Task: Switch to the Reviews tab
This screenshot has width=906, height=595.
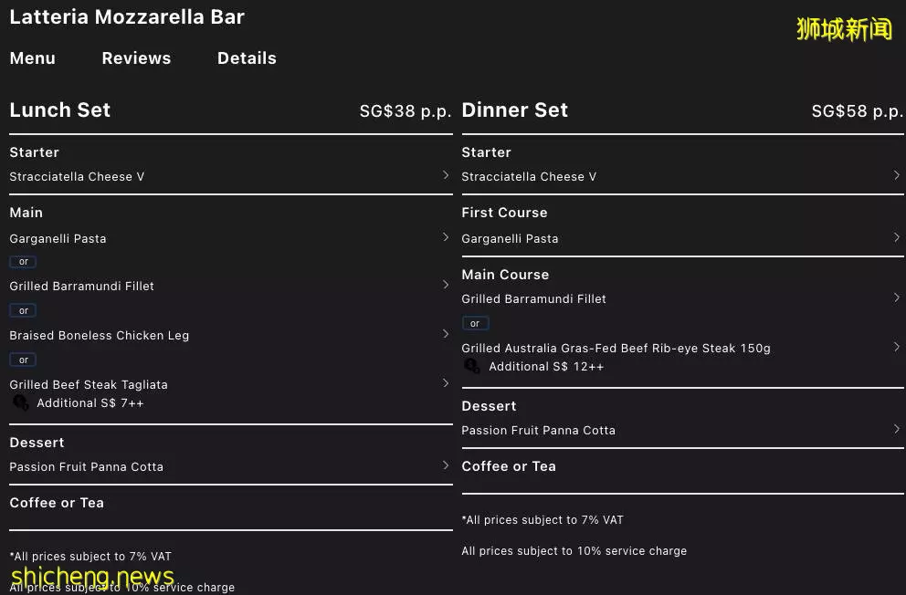Action: 136,58
